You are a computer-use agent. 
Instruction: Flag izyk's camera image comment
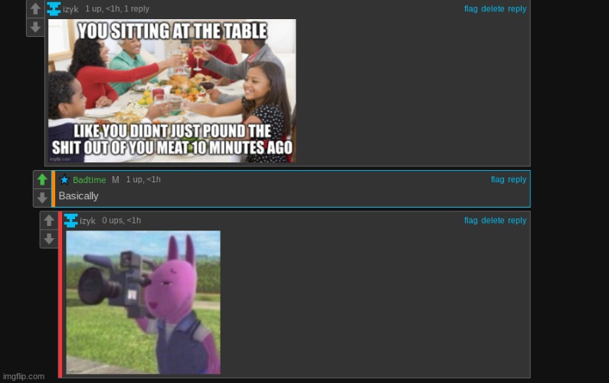[471, 221]
